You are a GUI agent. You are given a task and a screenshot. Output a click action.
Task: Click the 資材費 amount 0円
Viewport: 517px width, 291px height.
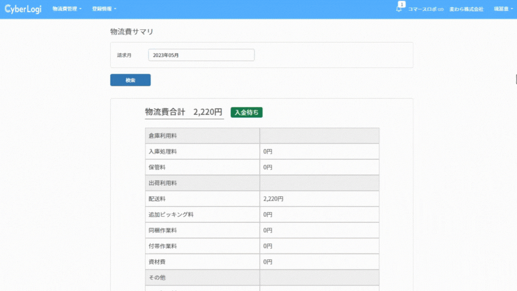coord(268,262)
